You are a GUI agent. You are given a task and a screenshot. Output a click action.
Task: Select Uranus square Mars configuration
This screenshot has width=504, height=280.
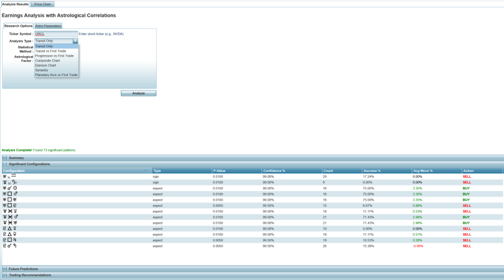tap(252, 194)
